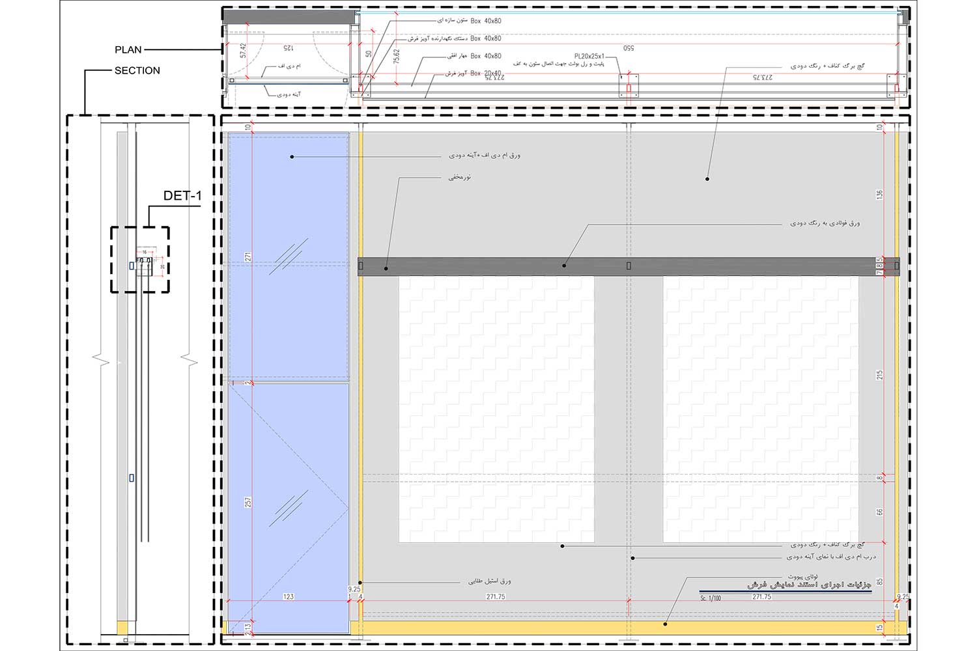Click the SECTION view label
Image resolution: width=977 pixels, height=651 pixels.
pos(137,71)
